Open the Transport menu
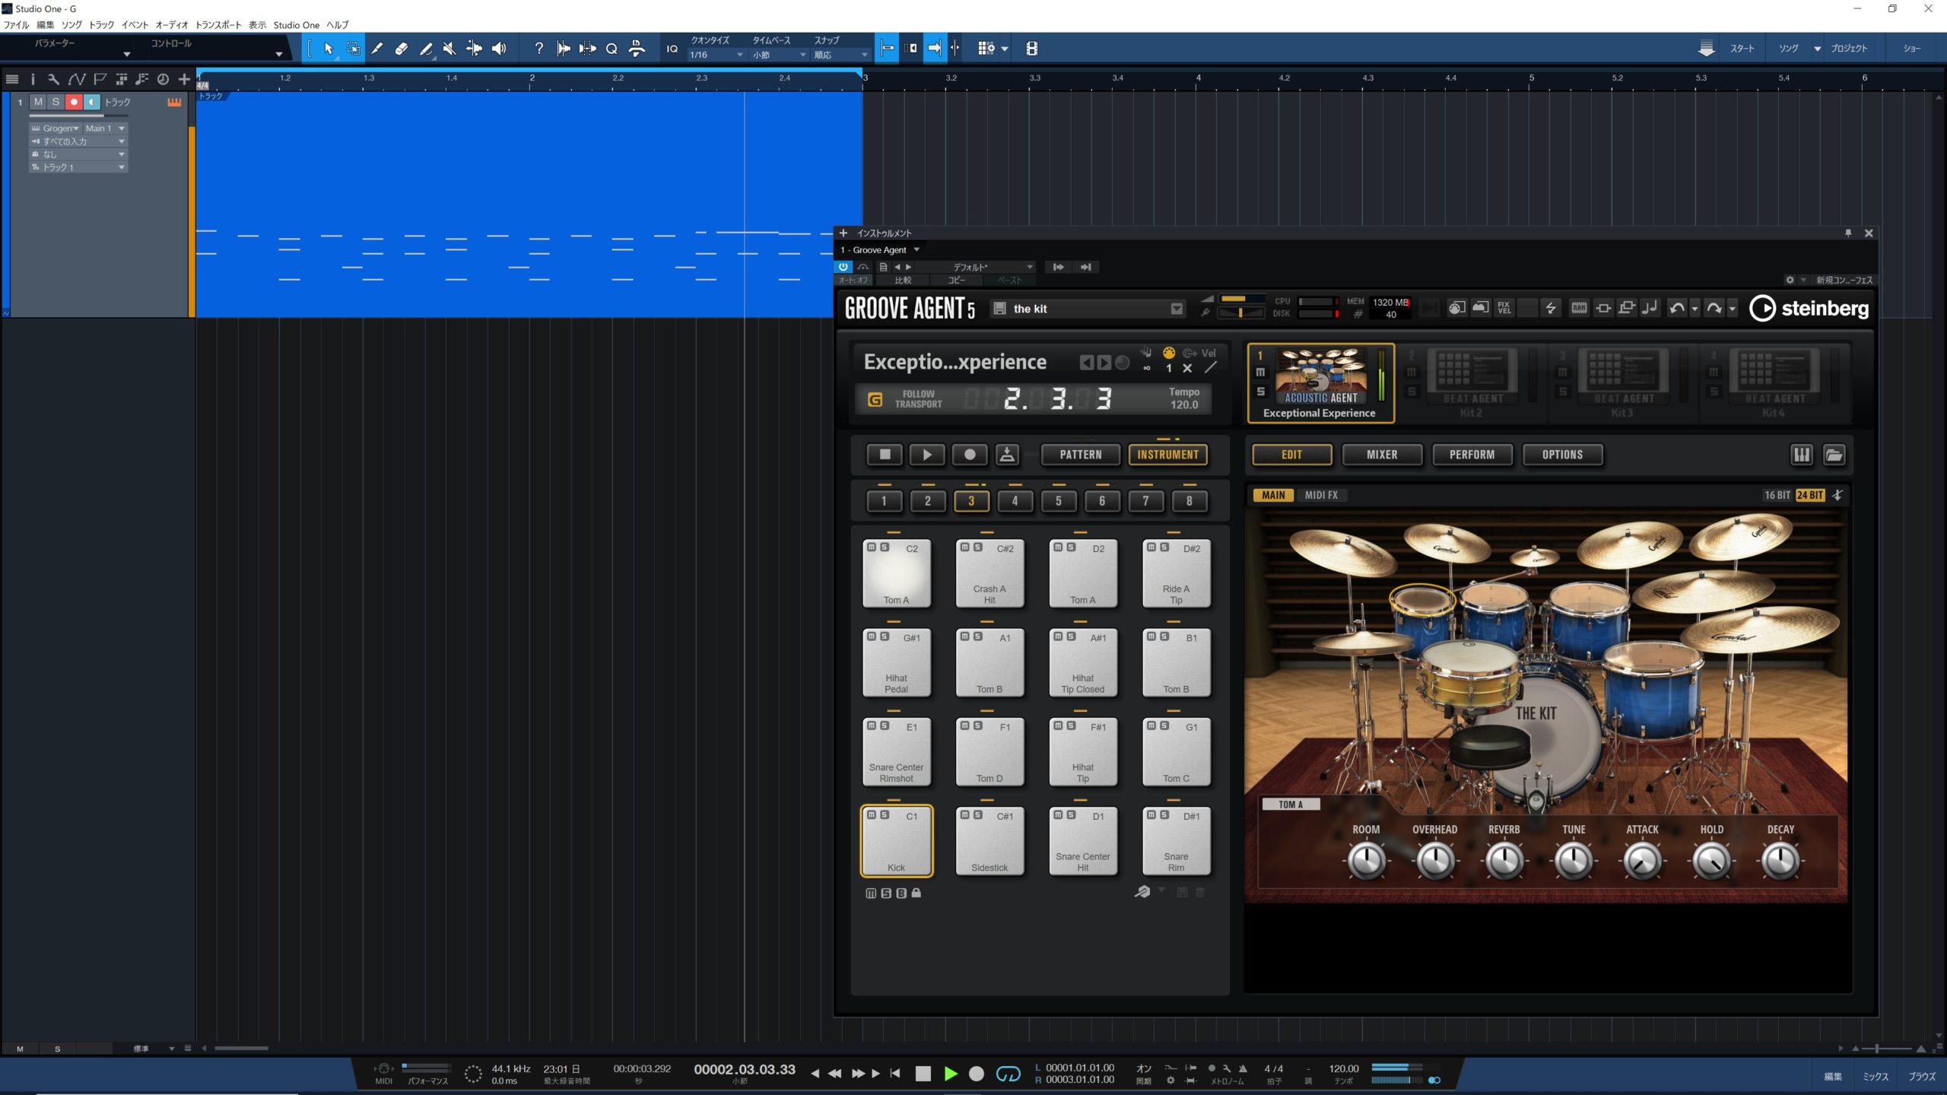The height and width of the screenshot is (1095, 1947). click(x=218, y=25)
